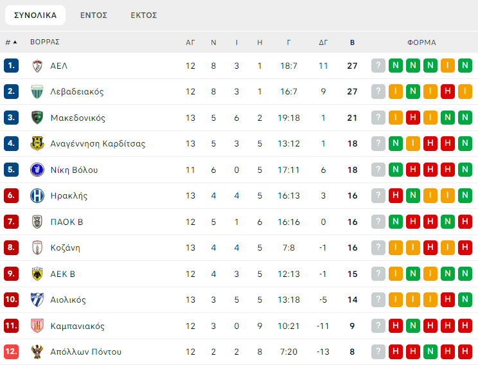Image resolution: width=478 pixels, height=365 pixels.
Task: Switch to the ΕΝΤΟΣ tab
Action: click(94, 15)
